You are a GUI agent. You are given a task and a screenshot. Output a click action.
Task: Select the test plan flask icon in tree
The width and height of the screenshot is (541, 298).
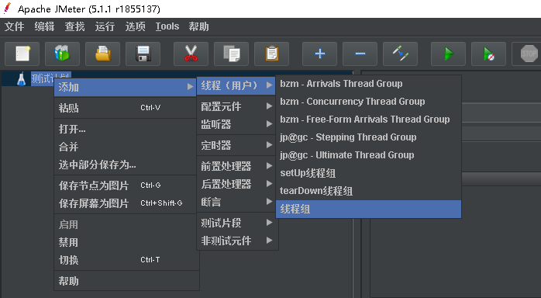22,78
